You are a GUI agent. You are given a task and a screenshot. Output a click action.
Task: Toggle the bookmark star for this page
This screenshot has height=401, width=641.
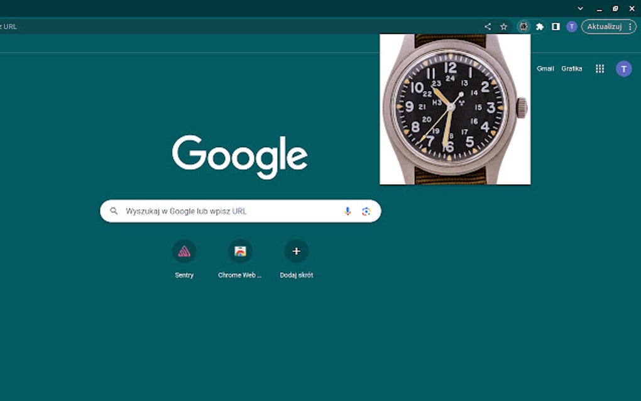click(x=504, y=26)
